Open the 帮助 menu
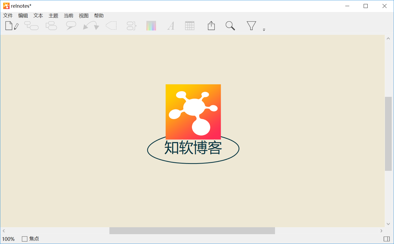 click(99, 16)
